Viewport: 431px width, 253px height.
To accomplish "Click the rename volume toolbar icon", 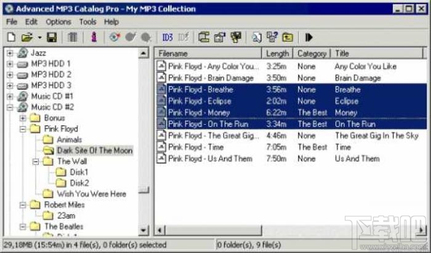I will coord(204,37).
